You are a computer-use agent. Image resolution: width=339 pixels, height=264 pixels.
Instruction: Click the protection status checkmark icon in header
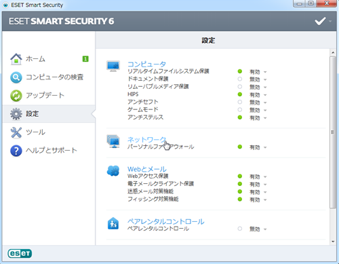coord(320,21)
